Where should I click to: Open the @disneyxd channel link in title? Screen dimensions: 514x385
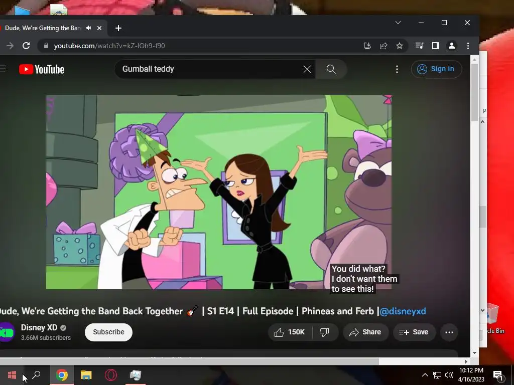point(403,311)
